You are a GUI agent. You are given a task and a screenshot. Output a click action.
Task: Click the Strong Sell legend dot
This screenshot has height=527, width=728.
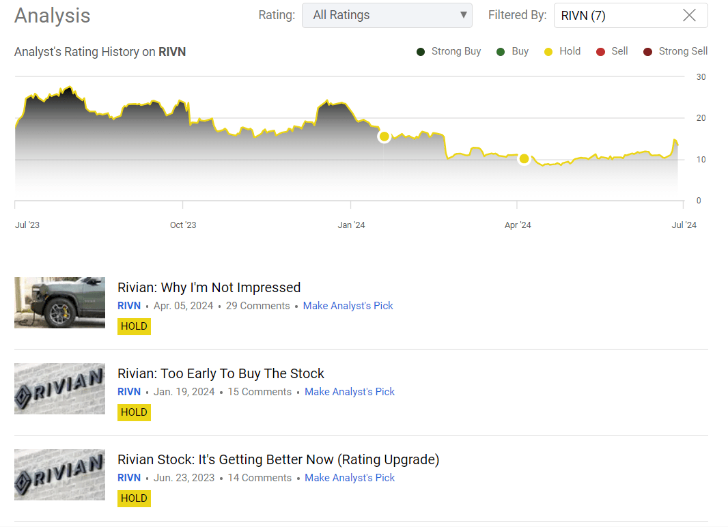pos(648,51)
